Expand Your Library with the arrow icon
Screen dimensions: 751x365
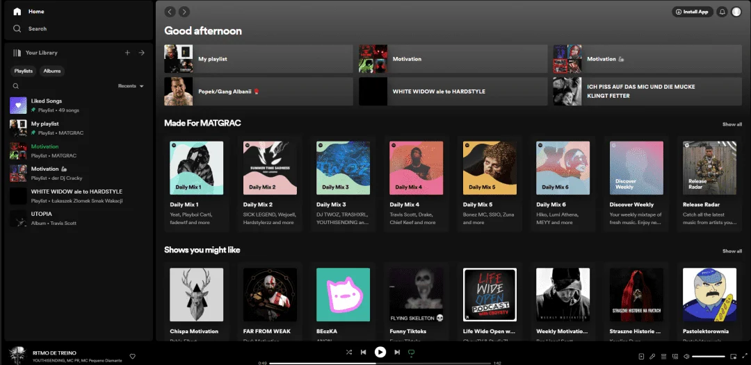(x=141, y=53)
